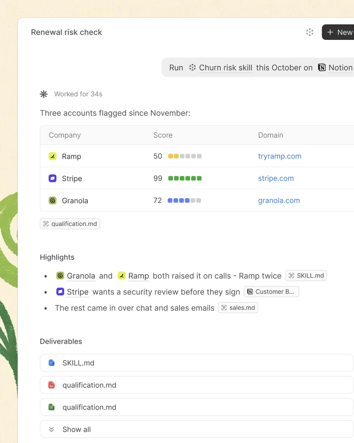Open the qualification.md source chip below the table
The width and height of the screenshot is (354, 443).
point(70,224)
